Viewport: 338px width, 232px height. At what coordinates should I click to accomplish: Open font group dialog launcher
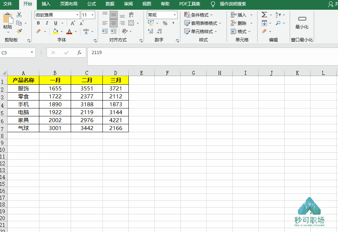tap(95, 40)
